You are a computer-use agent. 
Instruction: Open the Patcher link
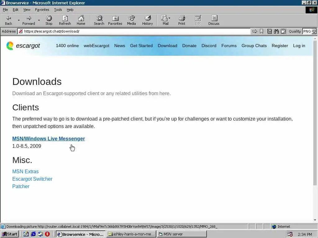[x=21, y=186]
